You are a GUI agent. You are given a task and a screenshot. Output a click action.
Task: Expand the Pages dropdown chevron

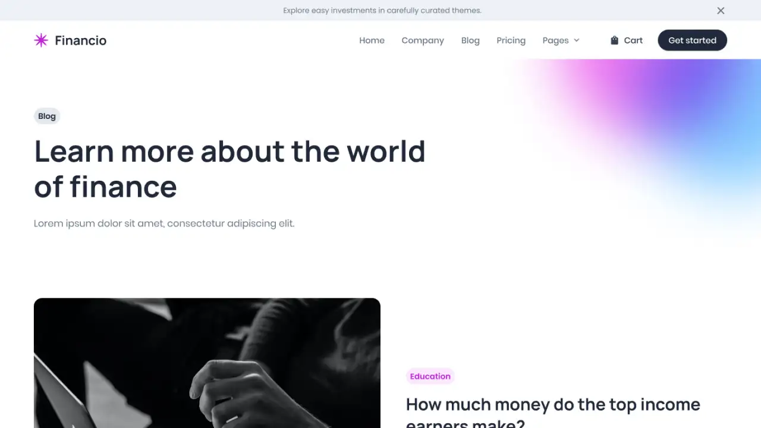pos(576,40)
